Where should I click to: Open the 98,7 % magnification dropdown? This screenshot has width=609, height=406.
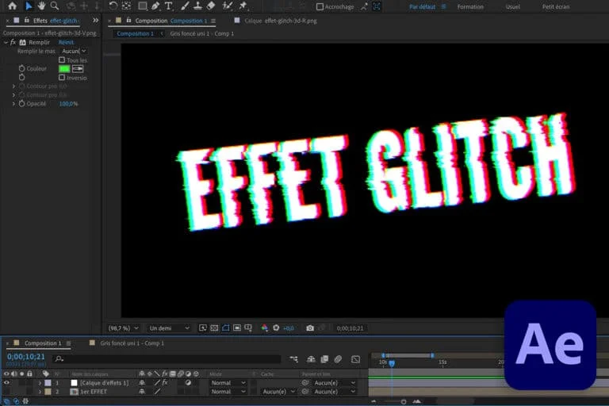pyautogui.click(x=124, y=328)
